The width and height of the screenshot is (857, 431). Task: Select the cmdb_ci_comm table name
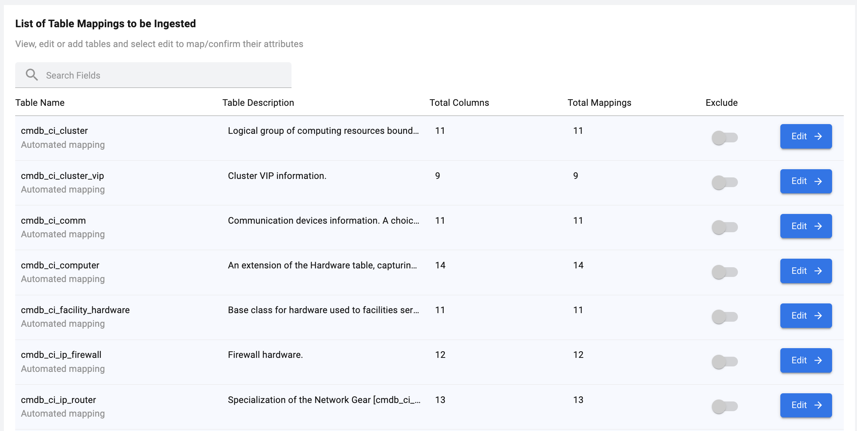(x=53, y=221)
